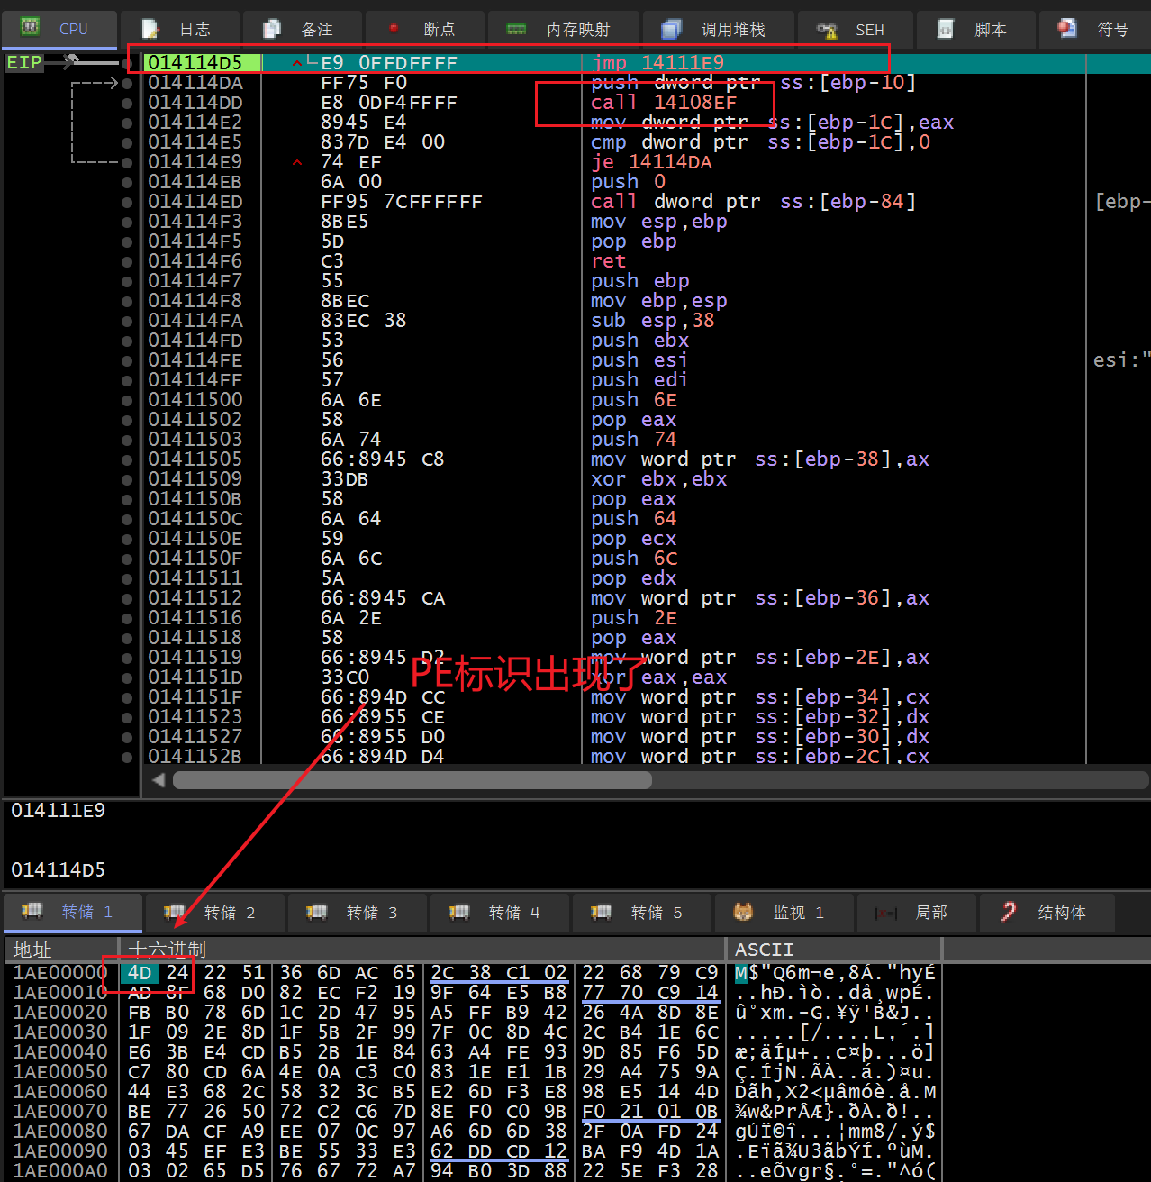
Task: Select the current instruction row 014114D5
Action: tap(646, 63)
